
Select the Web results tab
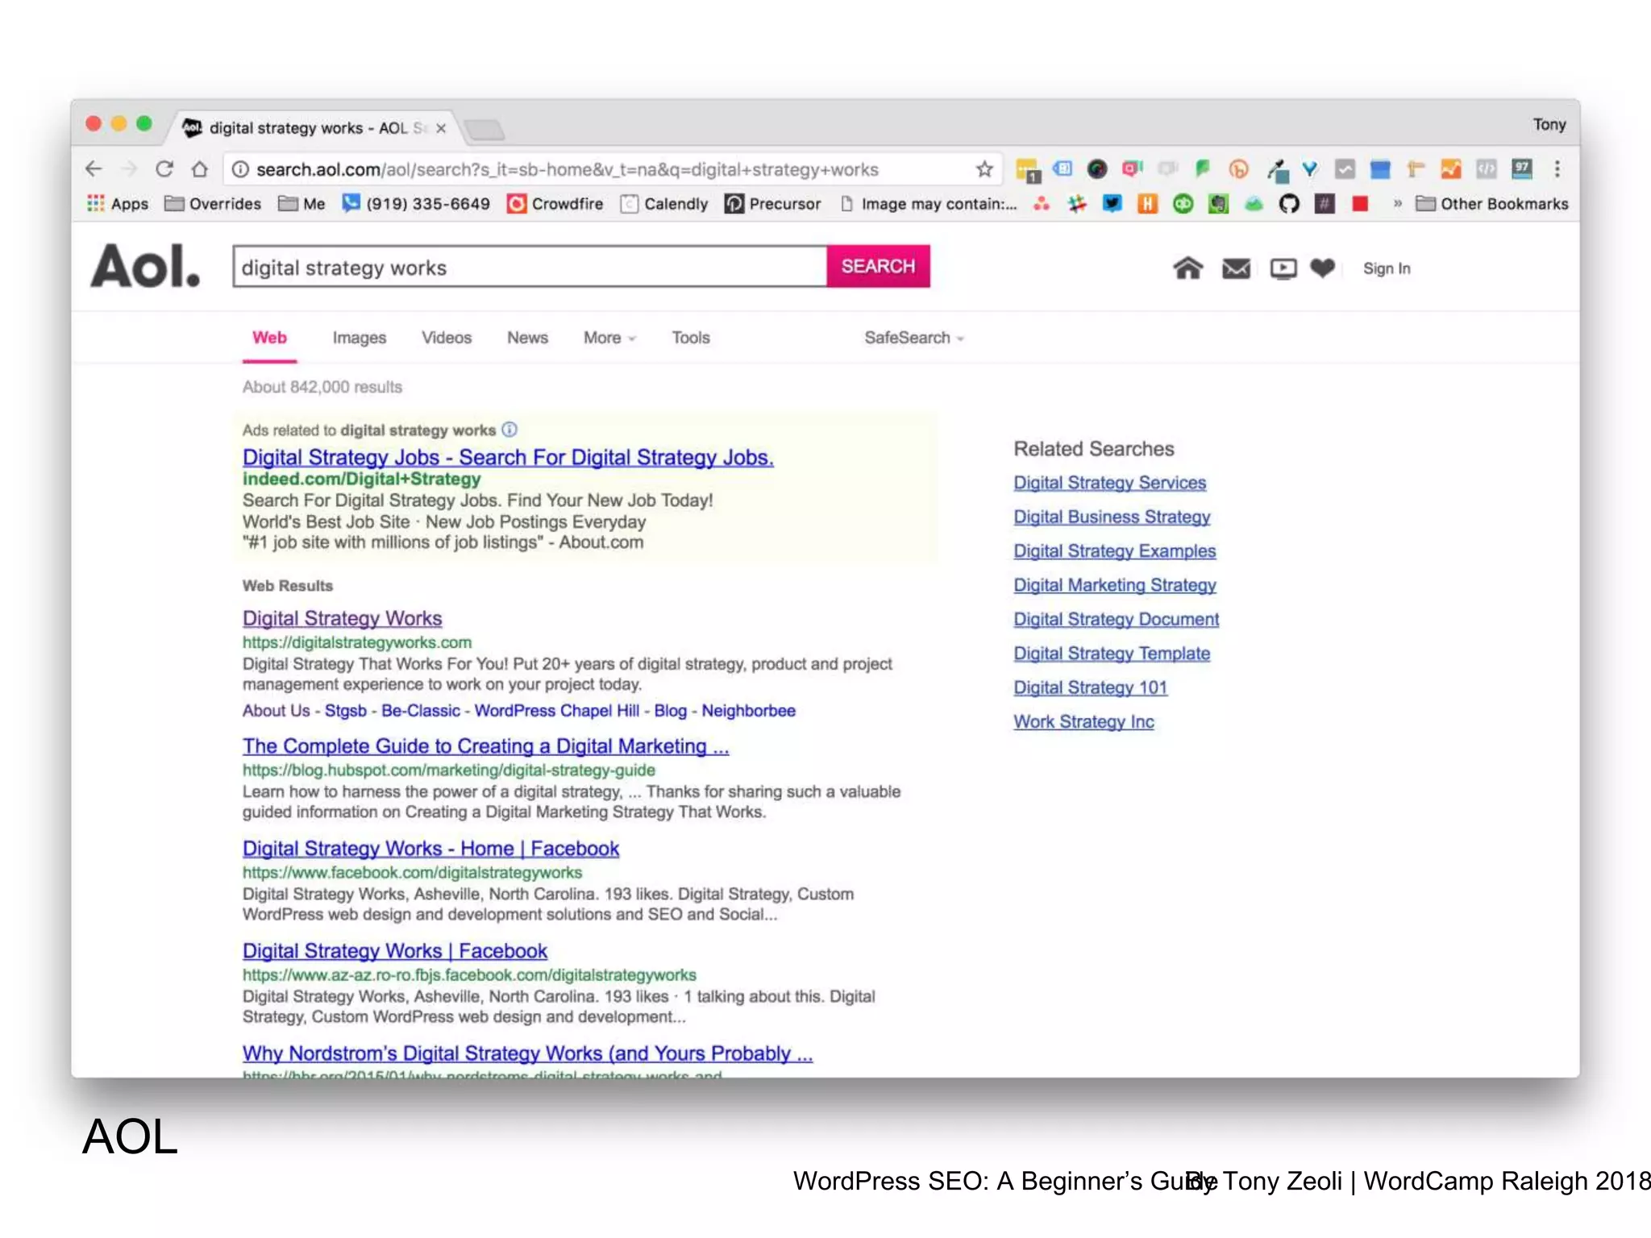pos(269,338)
